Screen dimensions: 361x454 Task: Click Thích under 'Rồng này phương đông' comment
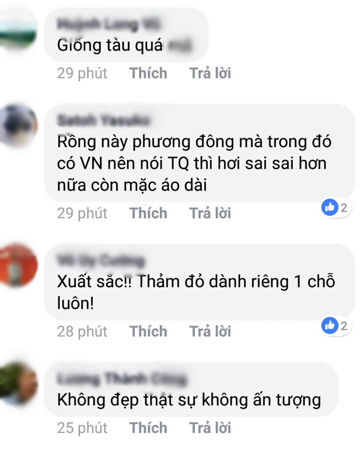tap(148, 213)
